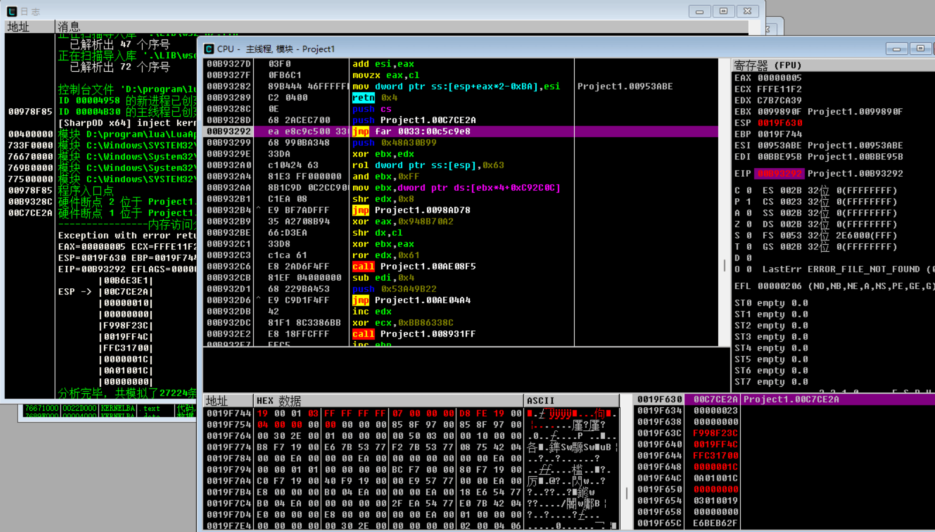This screenshot has height=532, width=935.
Task: Toggle the Z flag in the registers pane
Action: coord(742,224)
